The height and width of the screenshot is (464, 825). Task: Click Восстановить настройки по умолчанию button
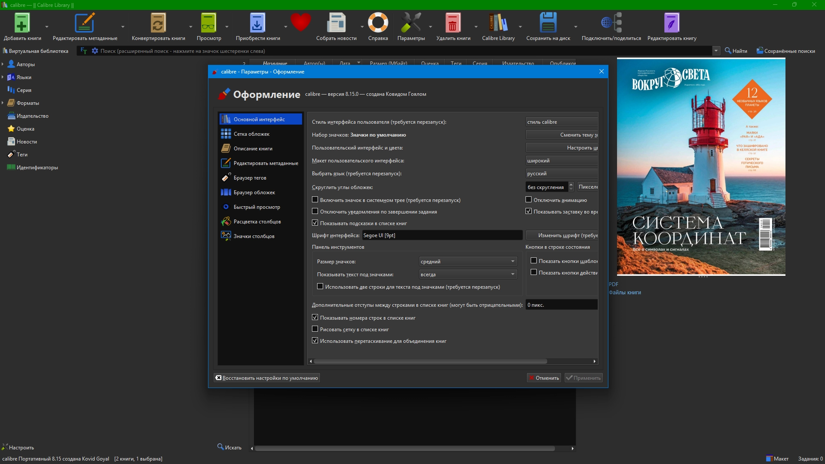[267, 378]
